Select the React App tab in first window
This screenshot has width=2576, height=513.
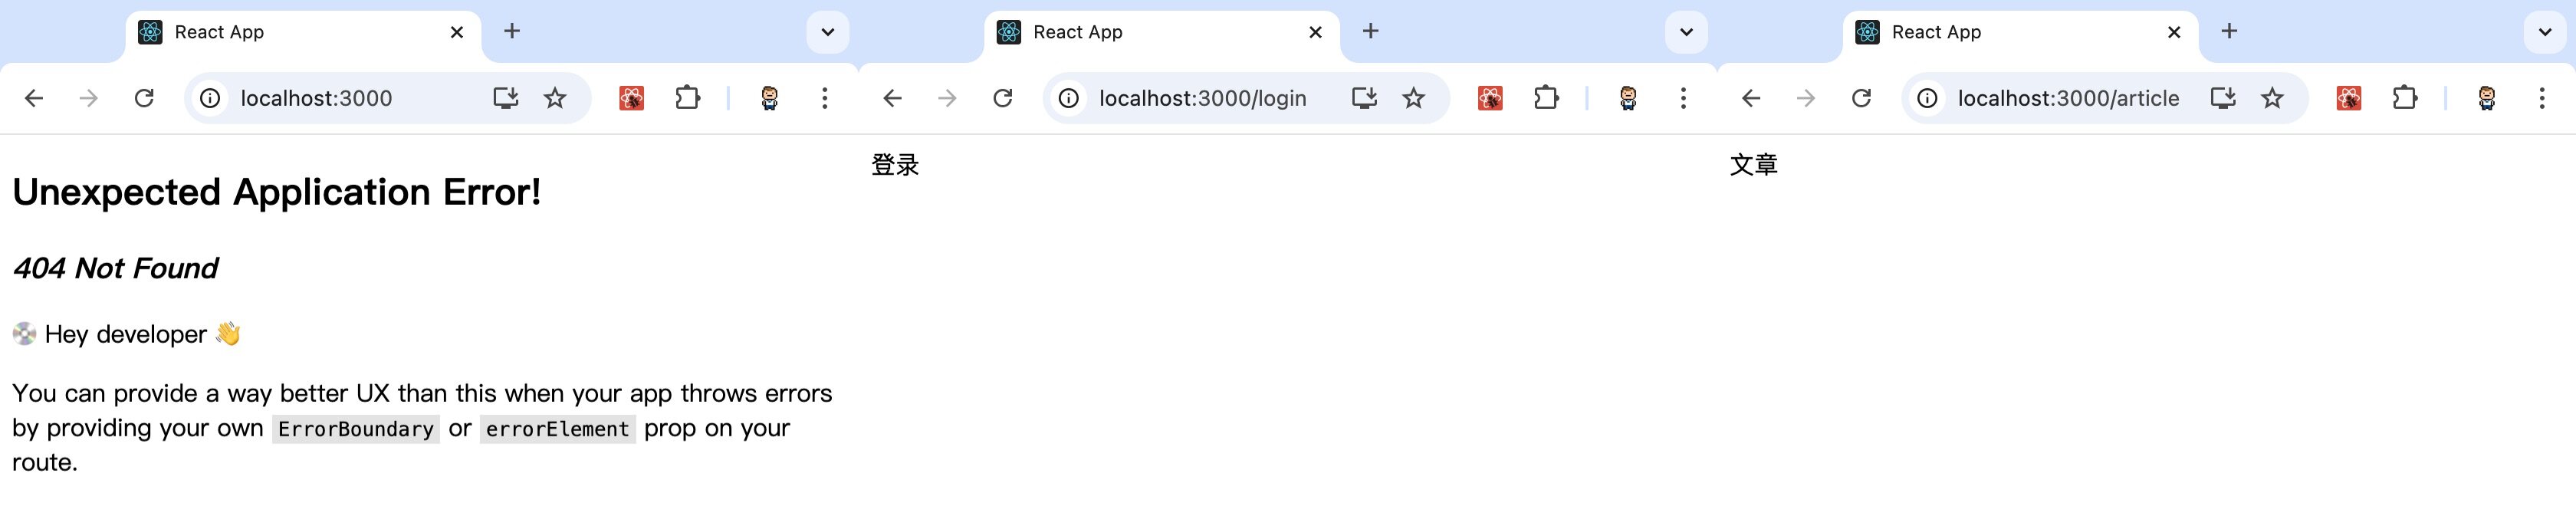[290, 32]
